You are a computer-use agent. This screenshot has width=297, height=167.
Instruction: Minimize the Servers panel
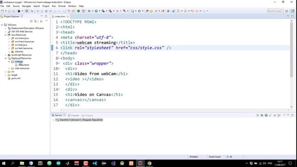(288, 115)
